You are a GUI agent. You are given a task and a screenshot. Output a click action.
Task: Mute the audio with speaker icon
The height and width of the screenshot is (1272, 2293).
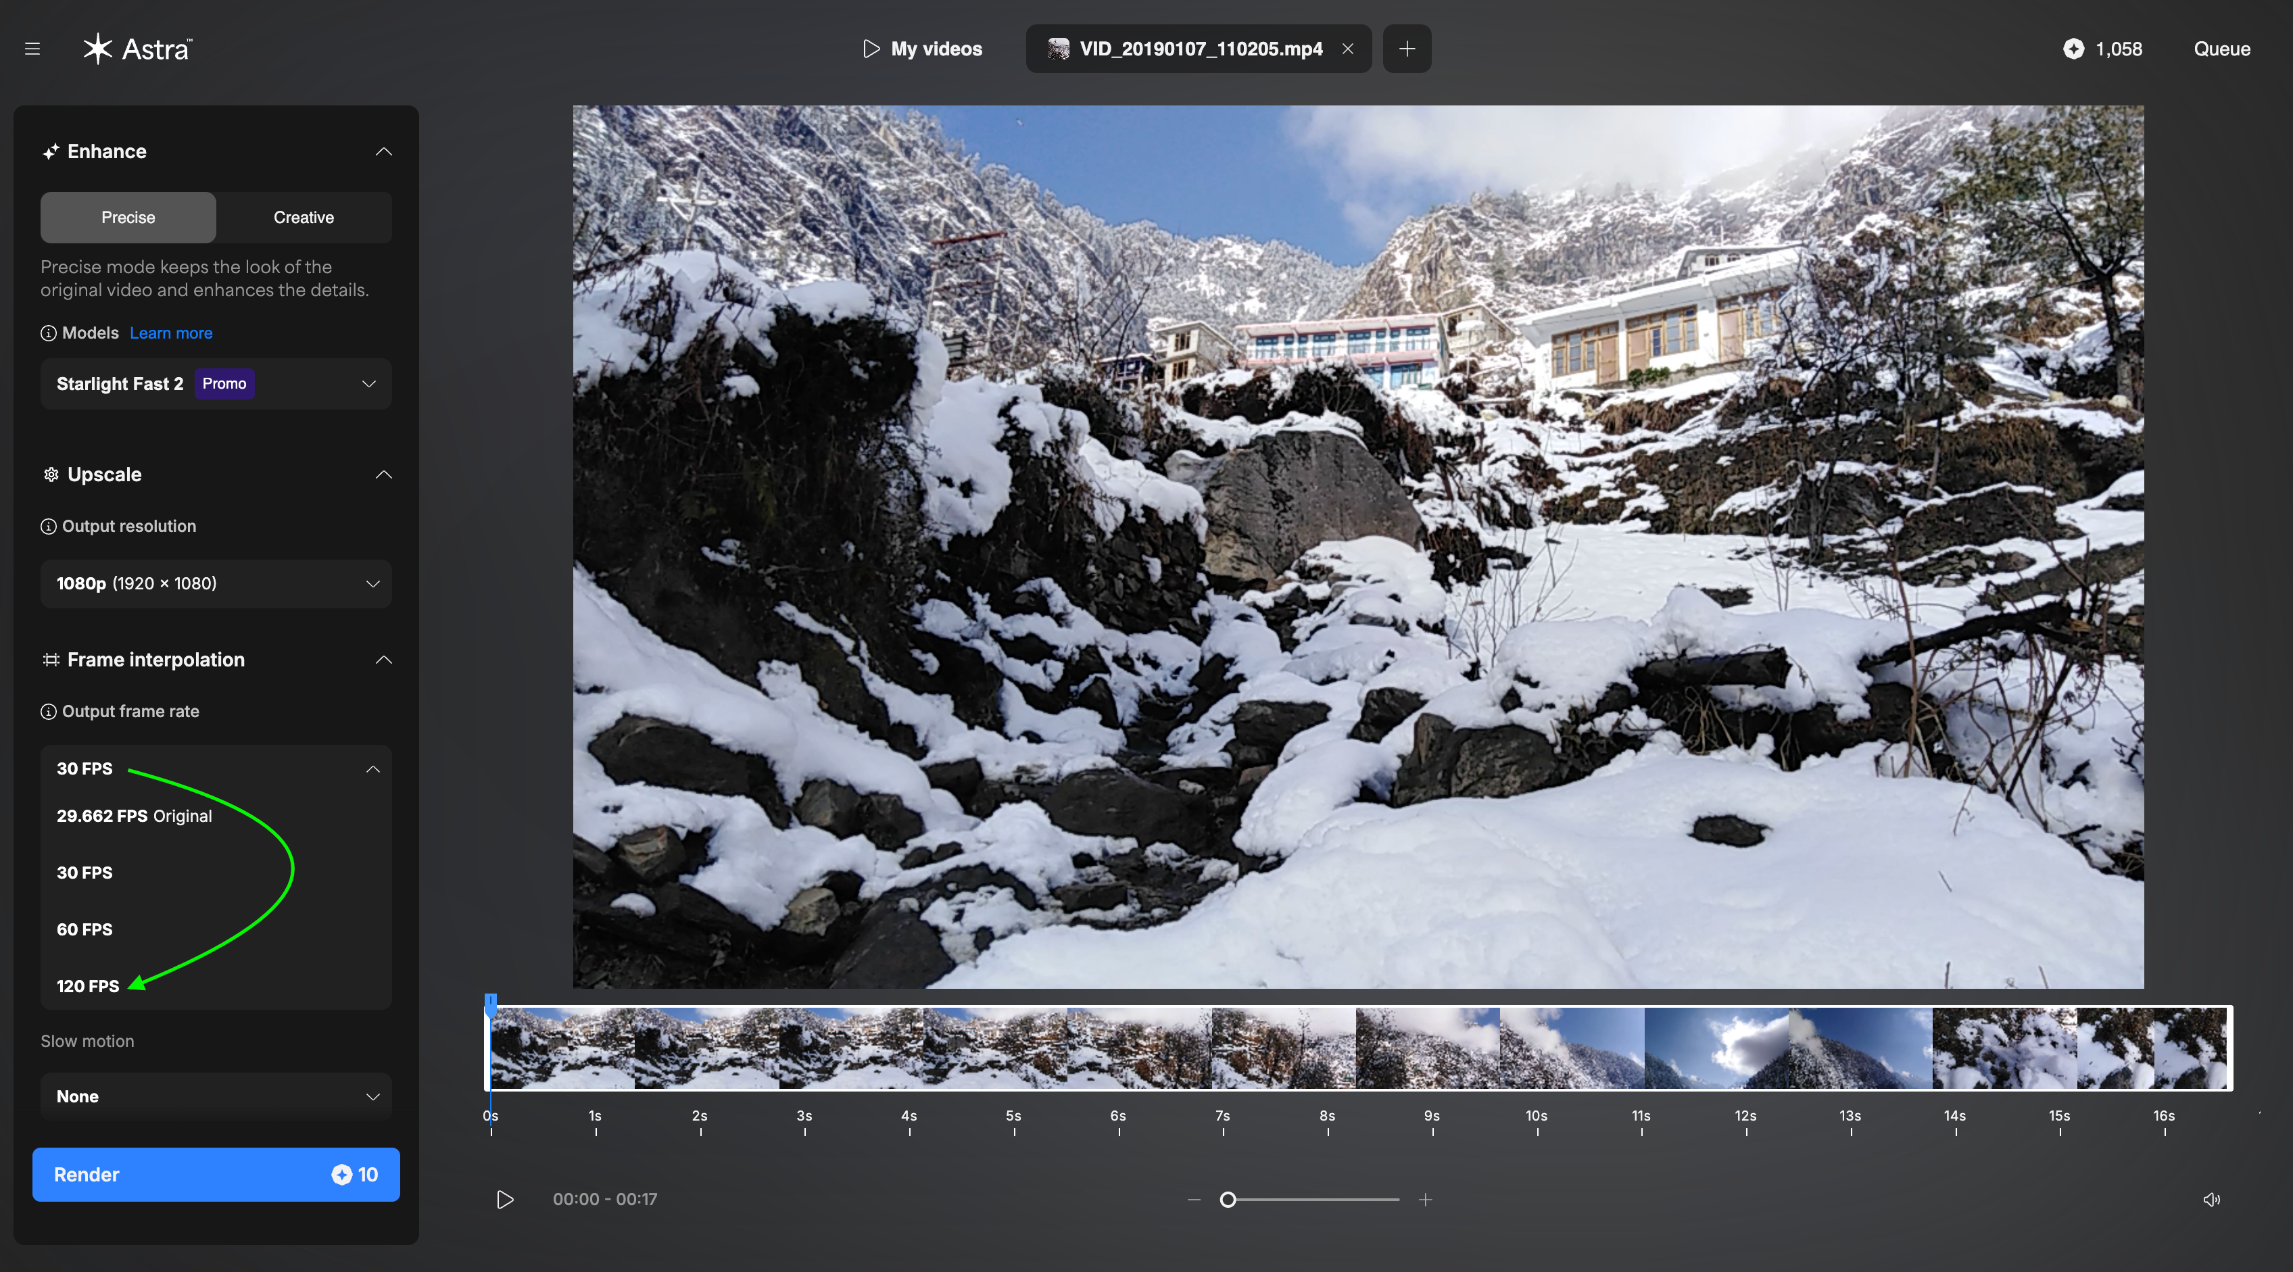2211,1199
